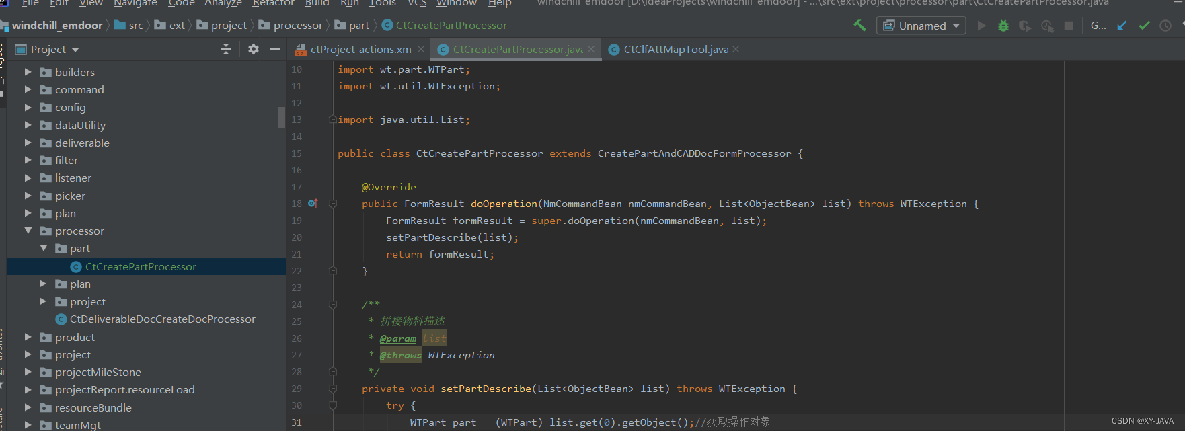Open the Analyze menu
This screenshot has width=1185, height=431.
pos(223,3)
